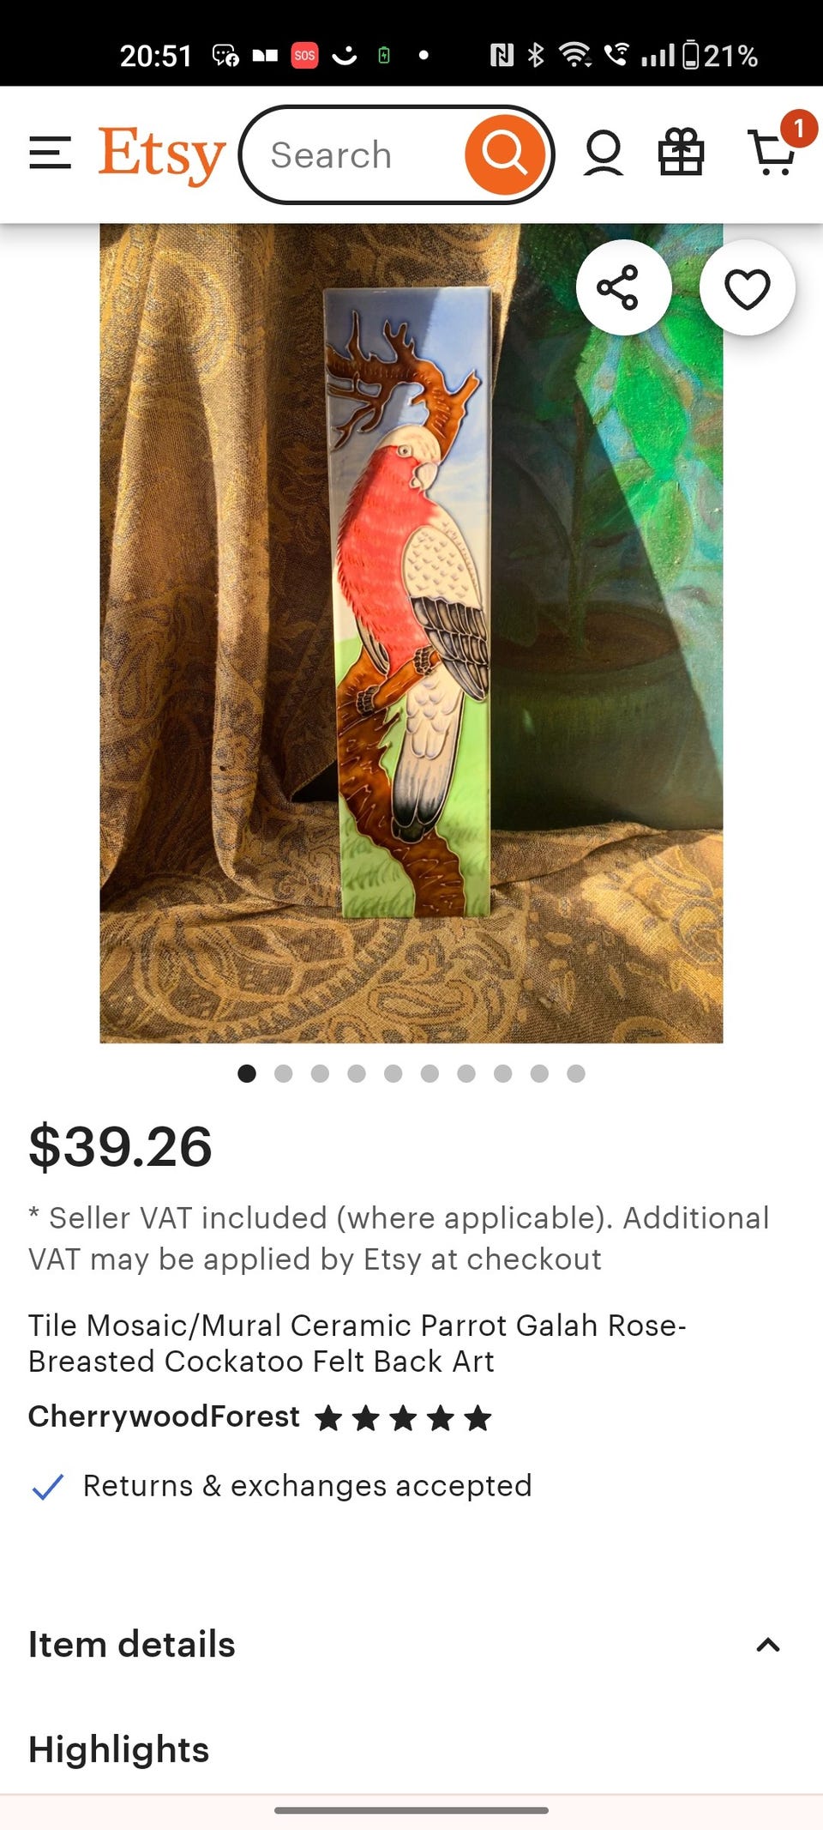The height and width of the screenshot is (1830, 823).
Task: Tap the Wi-Fi icon in status bar
Action: [x=574, y=56]
